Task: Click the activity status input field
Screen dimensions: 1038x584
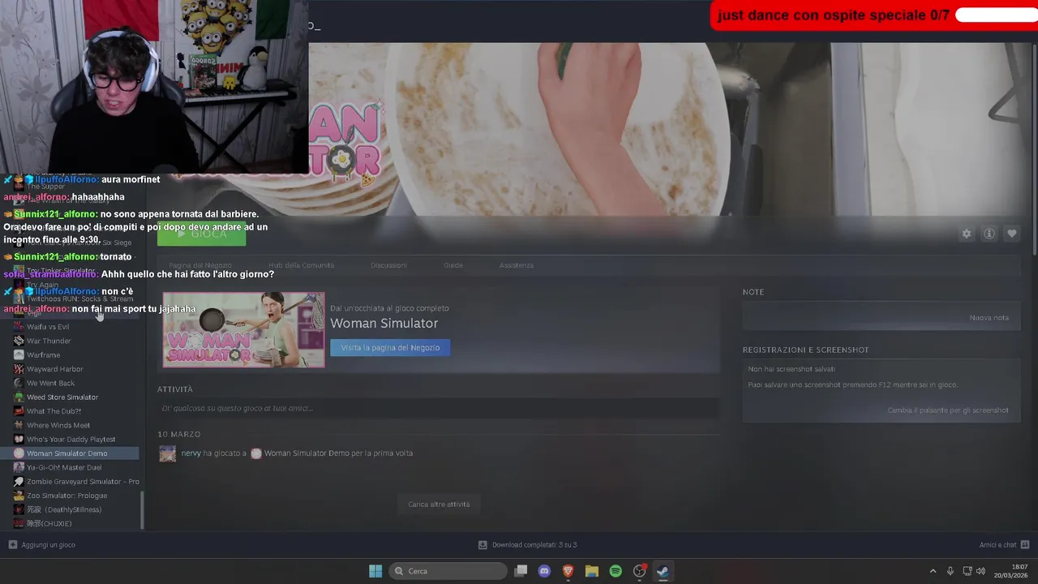Action: pyautogui.click(x=438, y=408)
